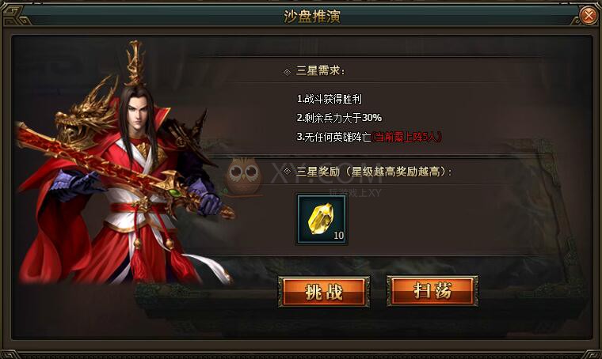Click the 挑战 challenge button
The image size is (602, 359).
(x=324, y=292)
